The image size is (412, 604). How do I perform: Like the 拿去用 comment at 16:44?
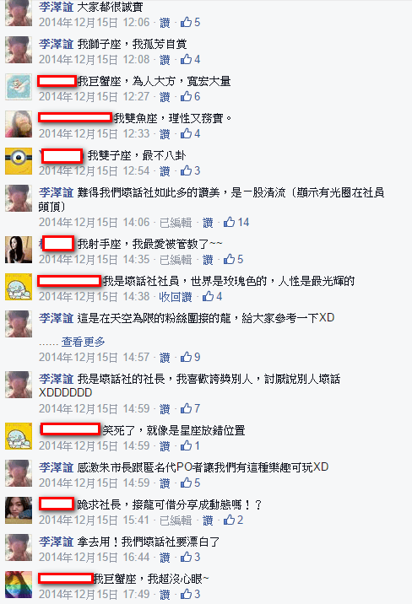(x=165, y=558)
